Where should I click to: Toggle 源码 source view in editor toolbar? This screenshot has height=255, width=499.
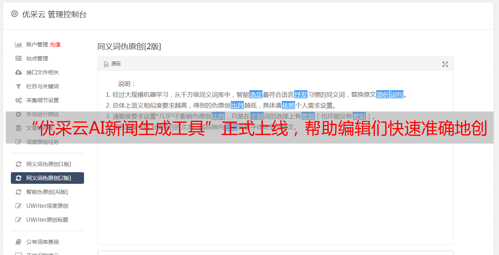coord(112,64)
